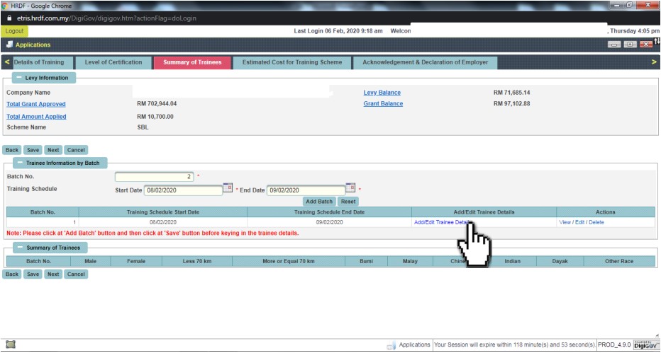Open Estimated Cost for Training Scheme tab
This screenshot has height=353, width=661.
click(292, 62)
